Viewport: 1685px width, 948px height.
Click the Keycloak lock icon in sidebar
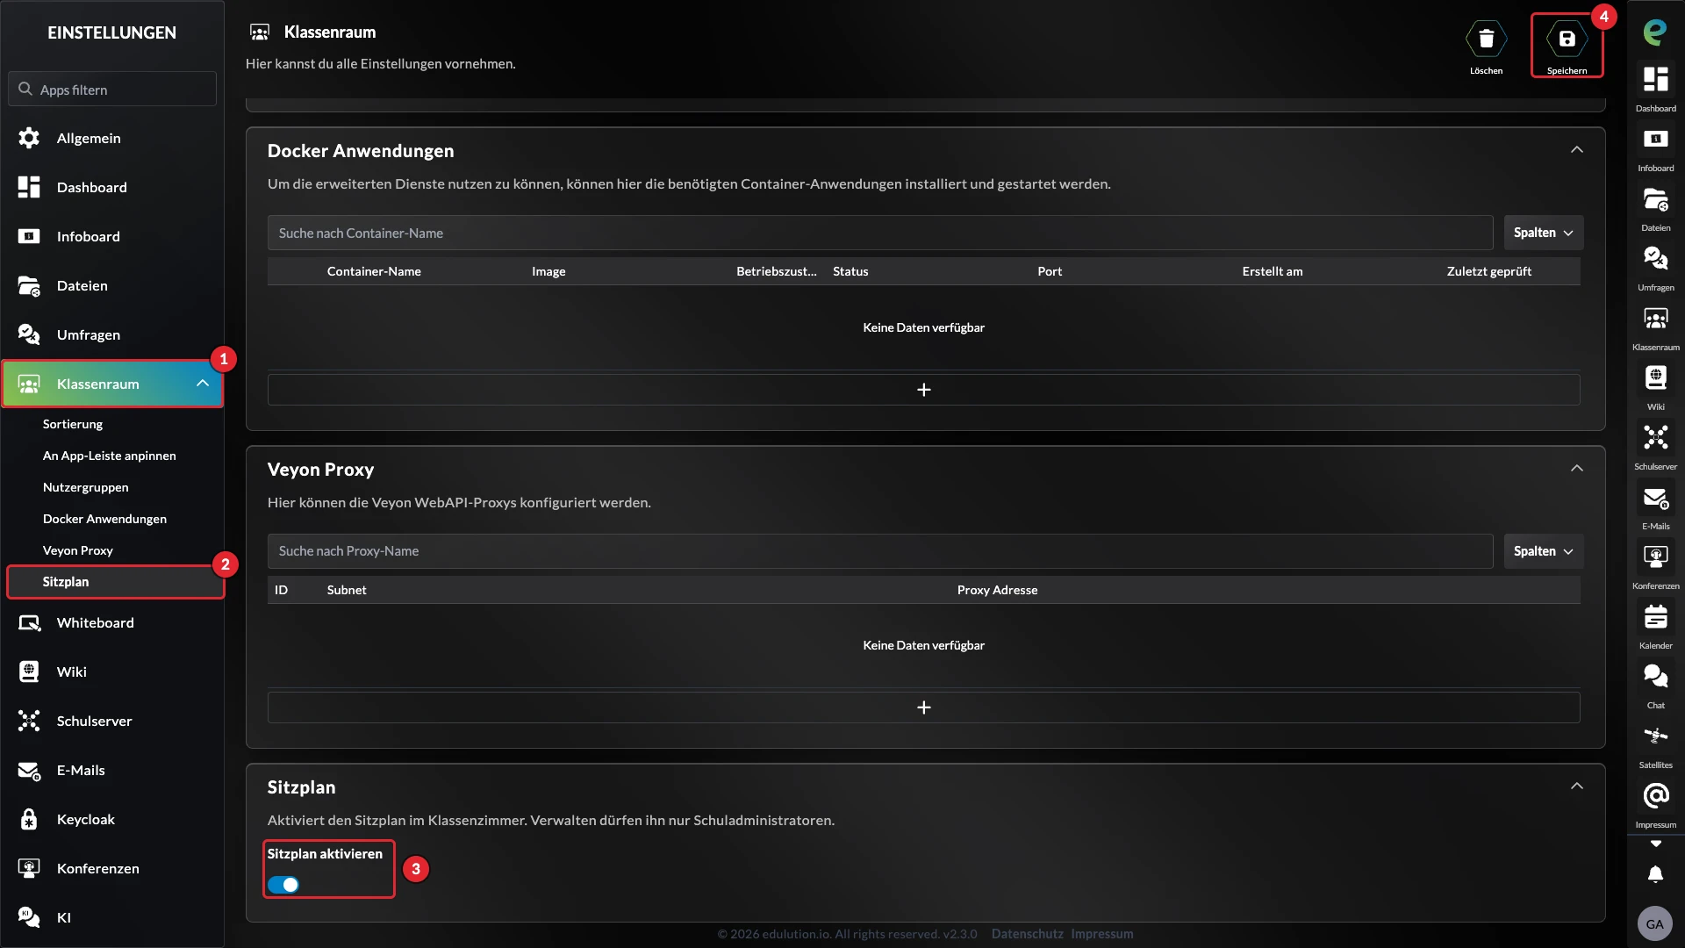tap(29, 819)
